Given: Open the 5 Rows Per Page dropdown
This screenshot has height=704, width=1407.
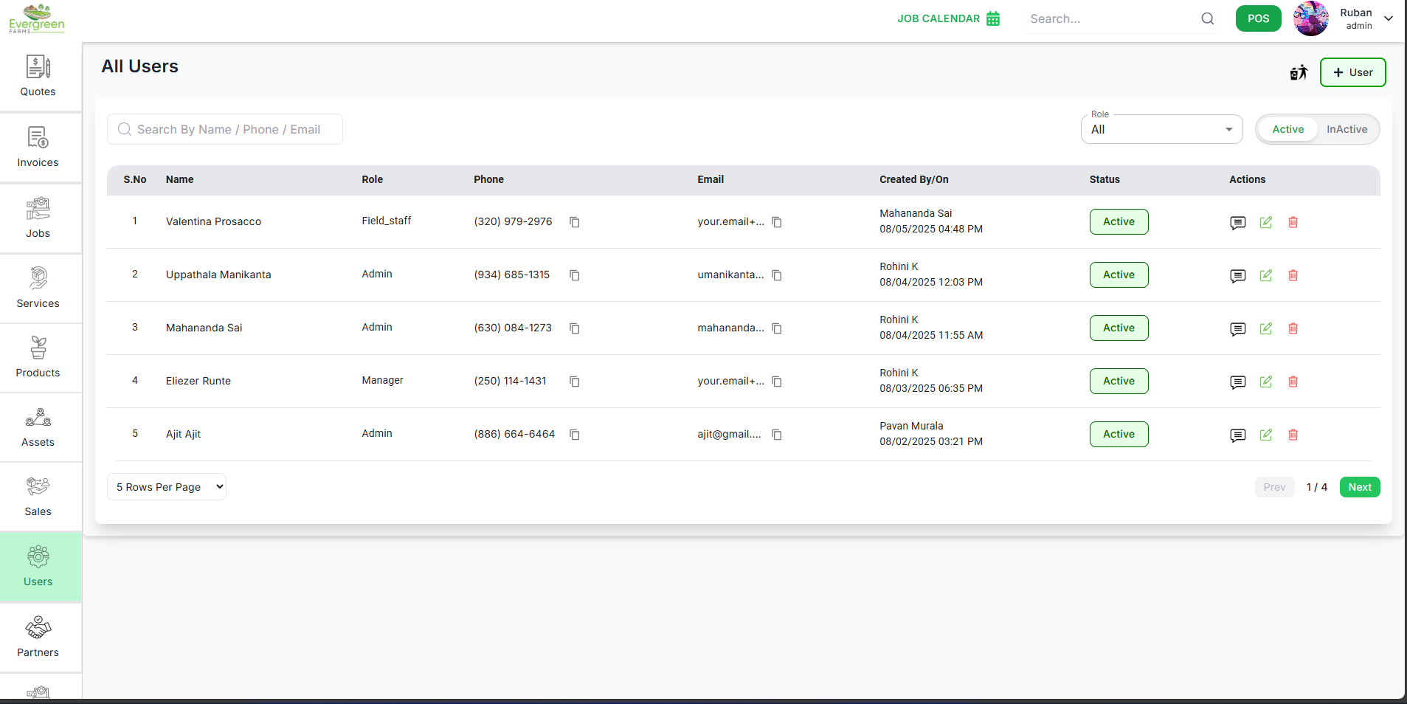Looking at the screenshot, I should pyautogui.click(x=167, y=487).
